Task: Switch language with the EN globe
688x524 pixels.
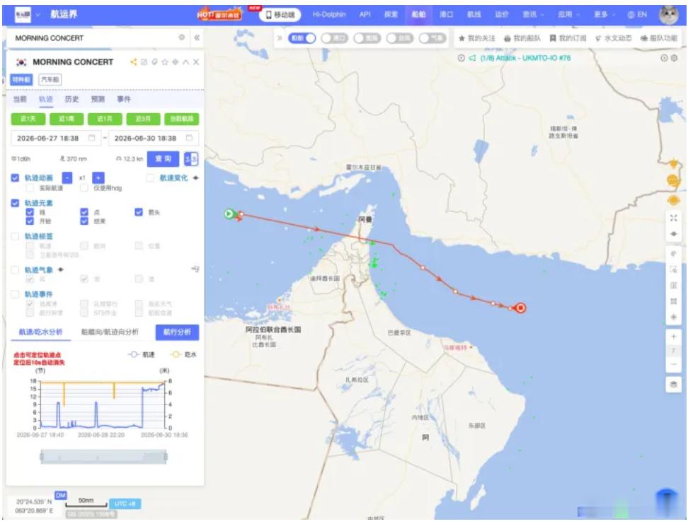Action: pos(637,14)
